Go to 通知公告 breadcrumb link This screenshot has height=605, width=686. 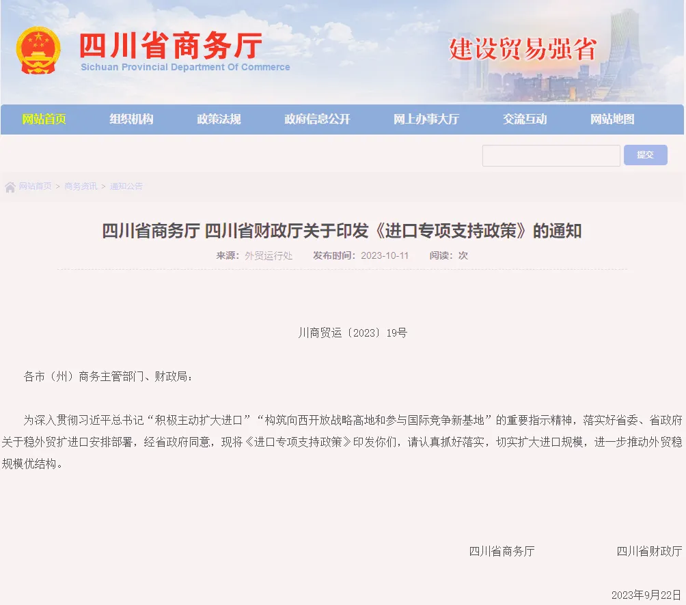pos(126,186)
